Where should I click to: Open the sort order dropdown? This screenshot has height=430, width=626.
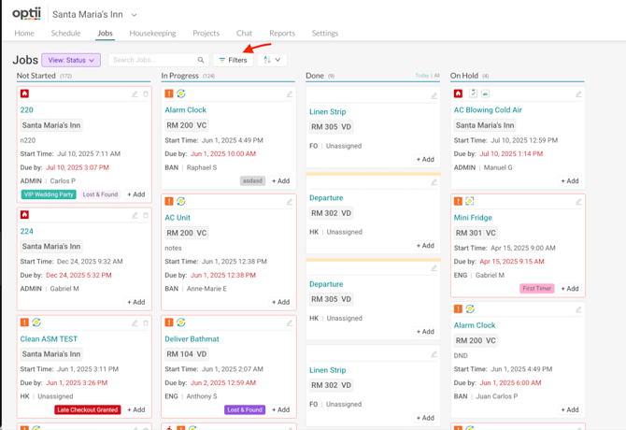[272, 60]
